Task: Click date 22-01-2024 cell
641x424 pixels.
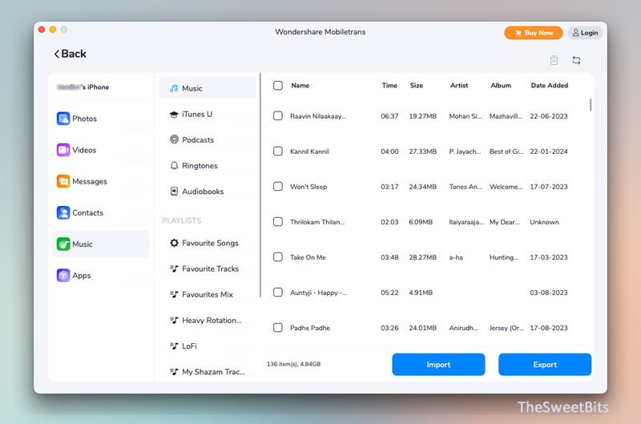Action: tap(549, 151)
